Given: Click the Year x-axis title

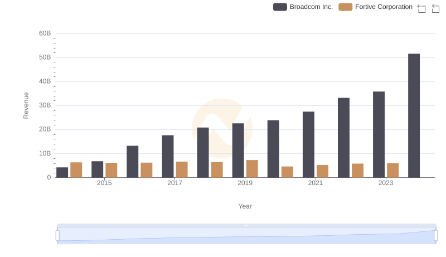Looking at the screenshot, I should pos(245,206).
